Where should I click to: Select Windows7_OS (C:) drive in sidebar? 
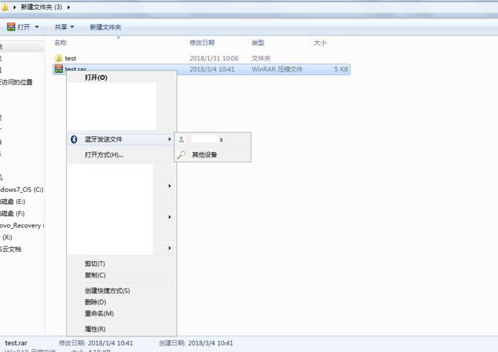pyautogui.click(x=22, y=190)
